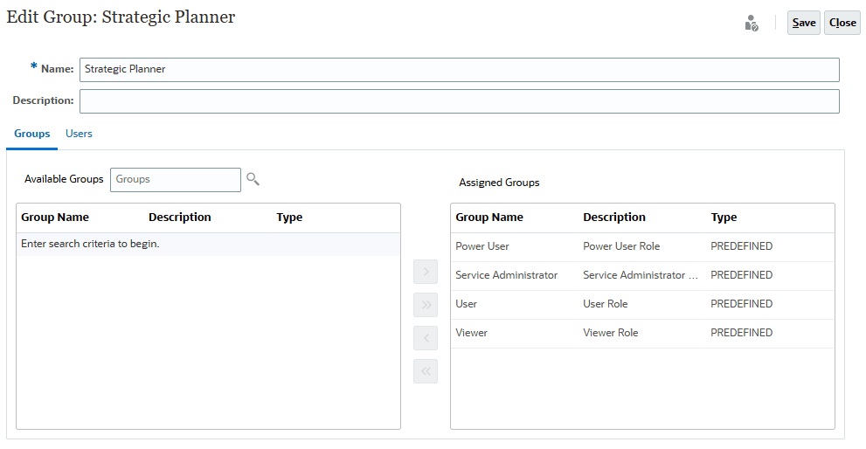Click the Move selected group right arrow

pyautogui.click(x=426, y=272)
